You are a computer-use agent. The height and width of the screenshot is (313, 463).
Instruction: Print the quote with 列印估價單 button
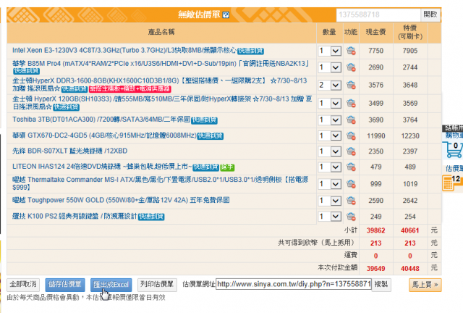pos(157,285)
